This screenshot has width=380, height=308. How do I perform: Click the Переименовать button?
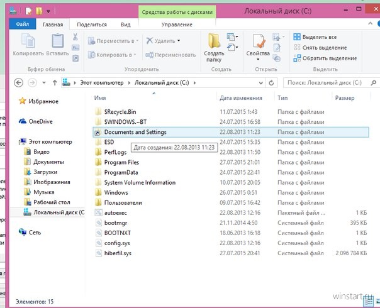pos(170,55)
